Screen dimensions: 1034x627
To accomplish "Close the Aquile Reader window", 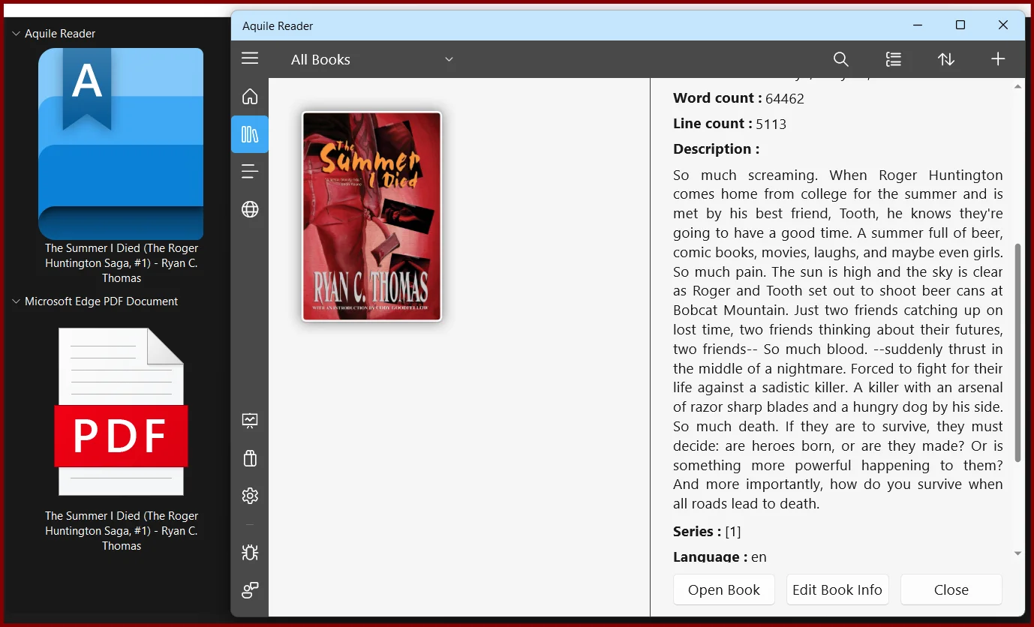I will (x=1003, y=25).
